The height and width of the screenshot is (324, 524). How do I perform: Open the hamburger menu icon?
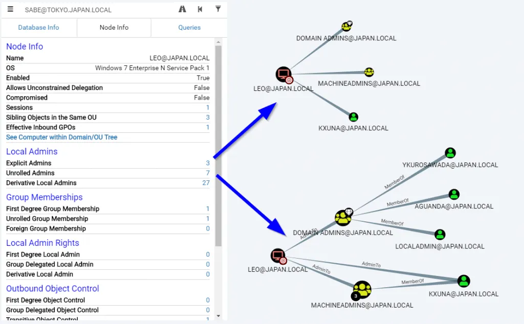click(x=10, y=9)
